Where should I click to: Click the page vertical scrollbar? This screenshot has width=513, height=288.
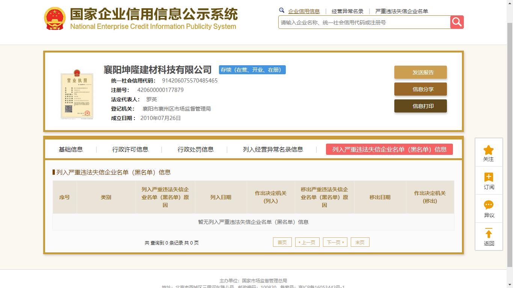510,144
